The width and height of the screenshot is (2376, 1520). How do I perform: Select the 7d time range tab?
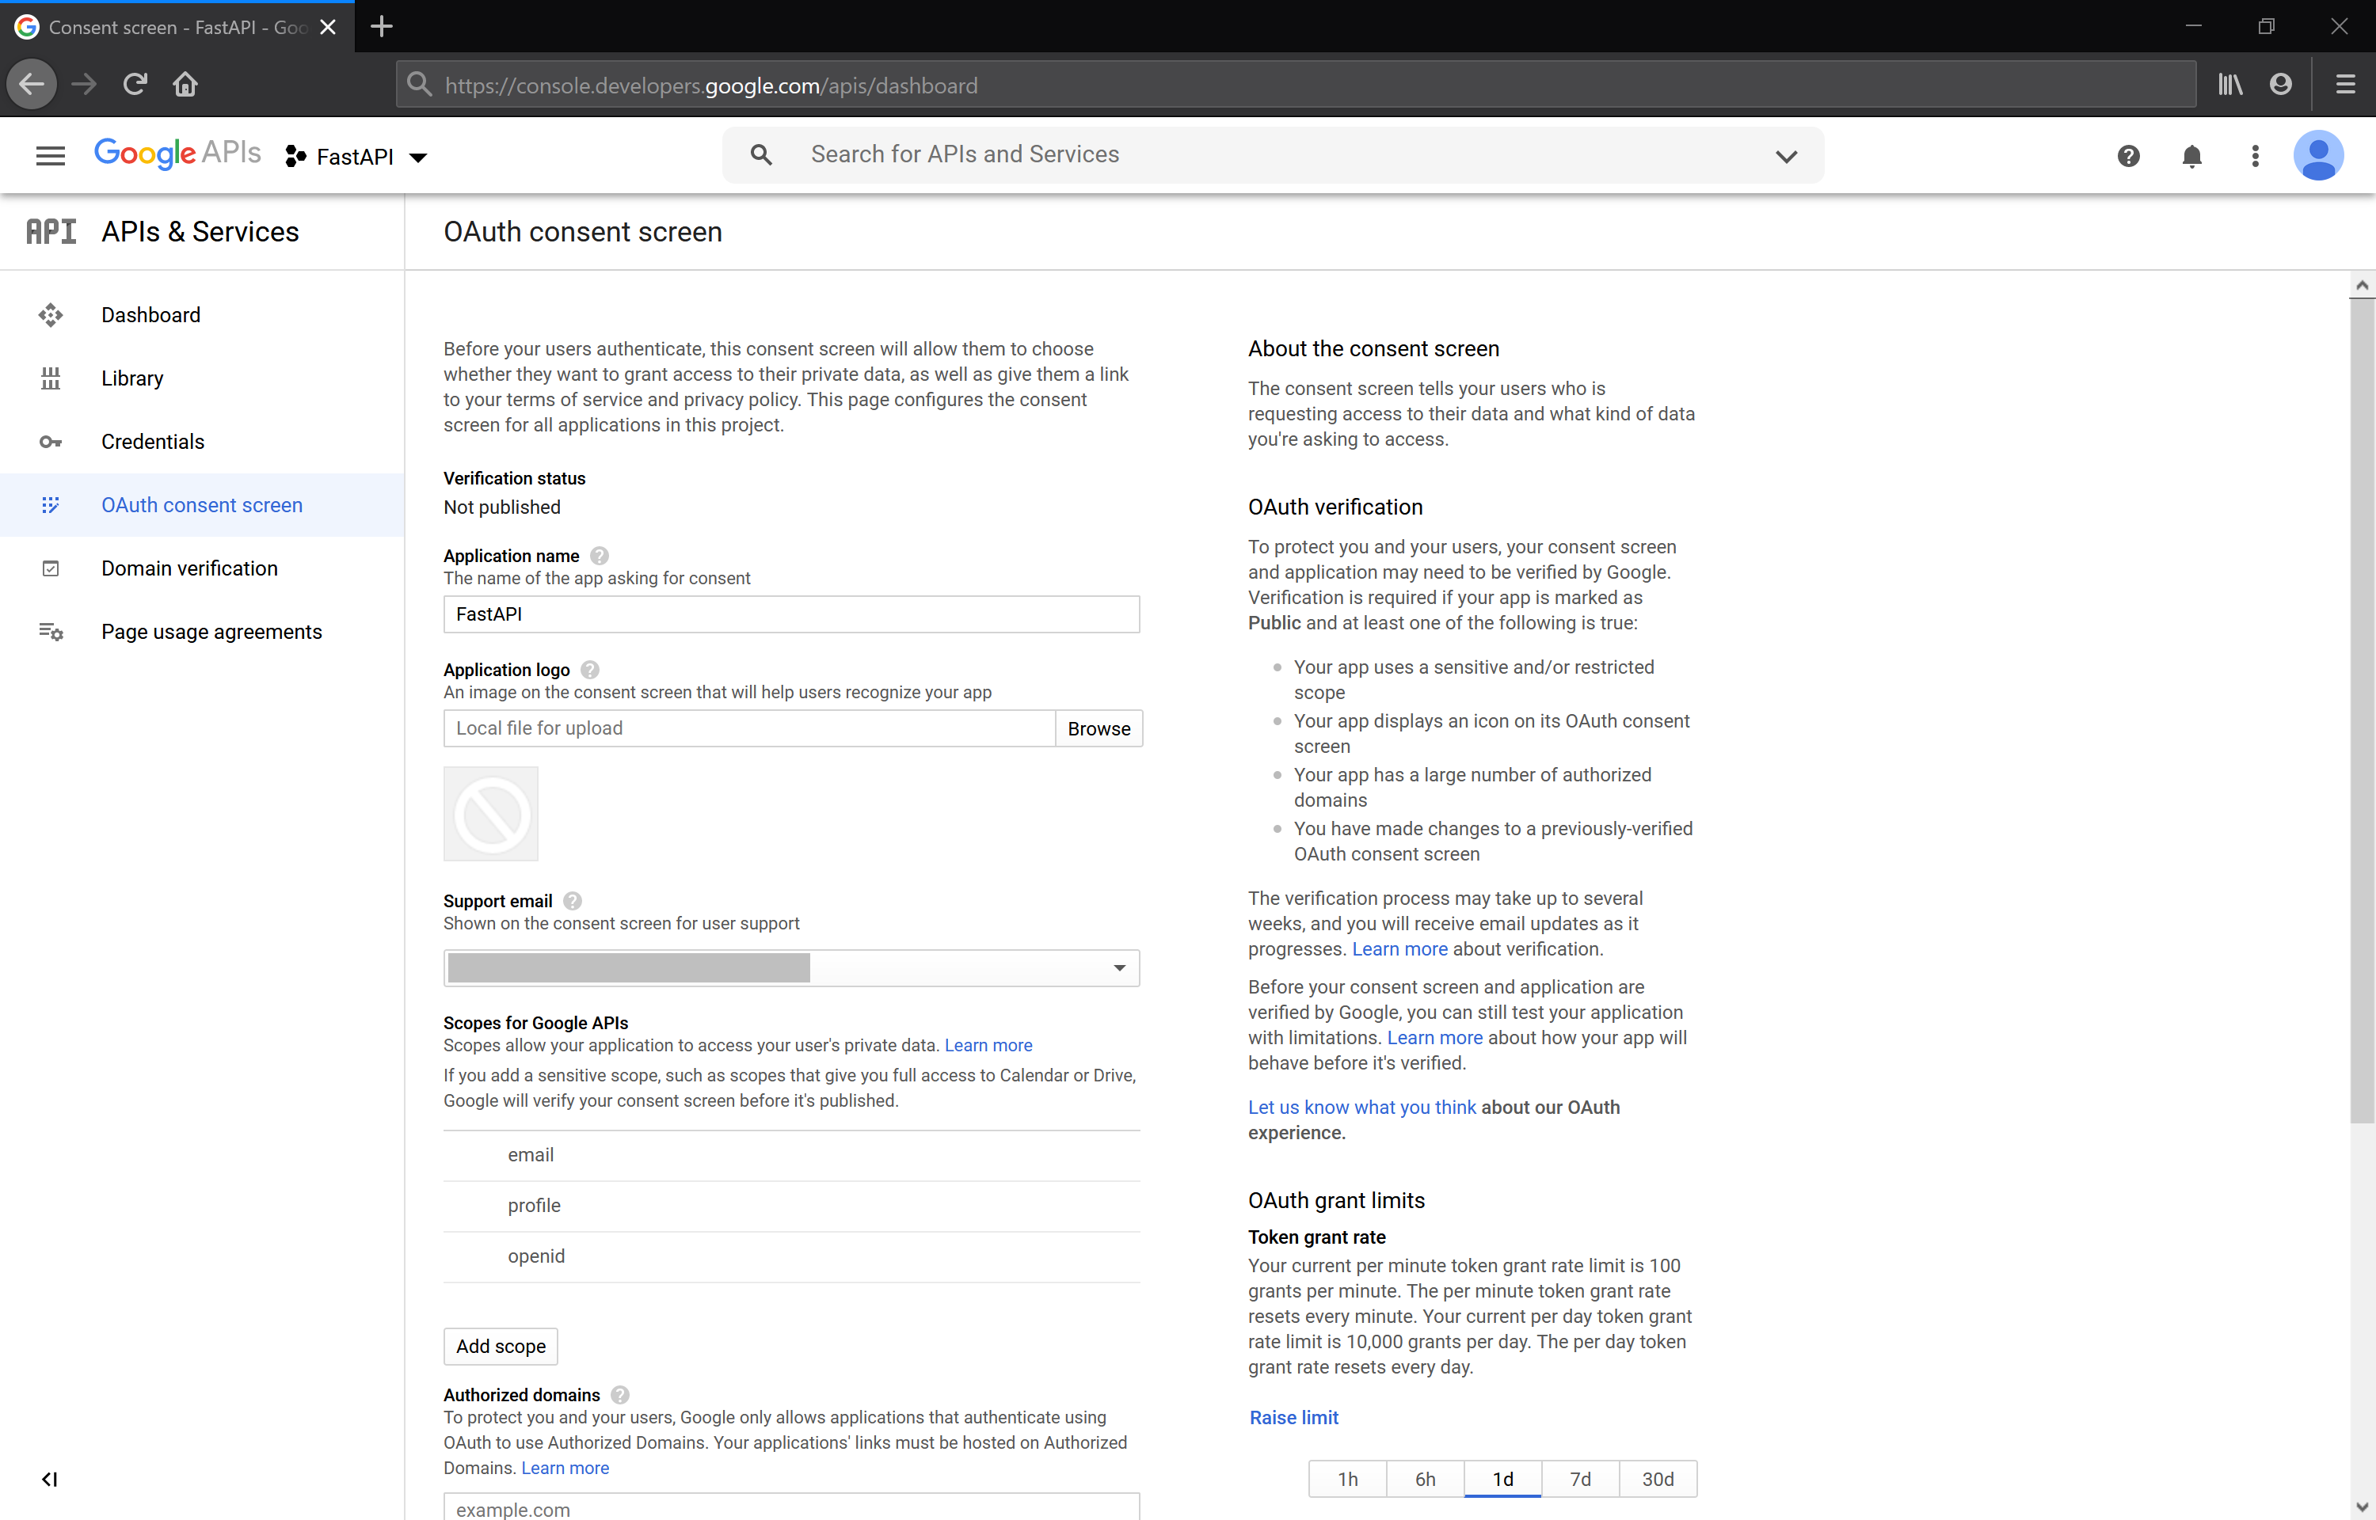click(x=1579, y=1479)
